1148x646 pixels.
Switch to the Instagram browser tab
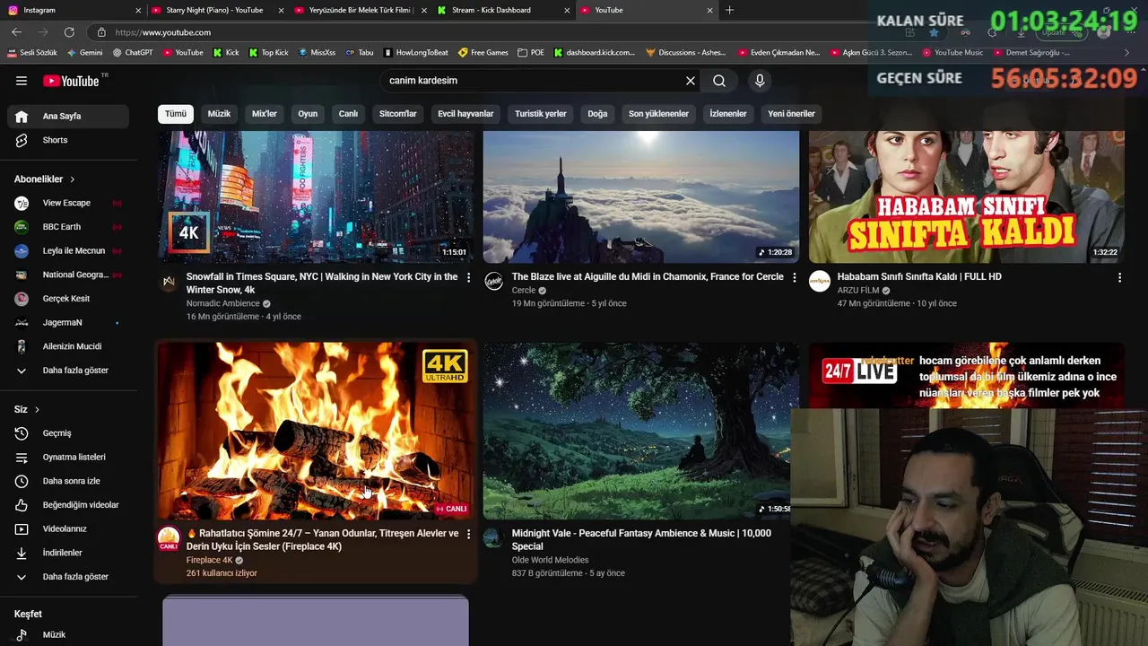pyautogui.click(x=72, y=10)
